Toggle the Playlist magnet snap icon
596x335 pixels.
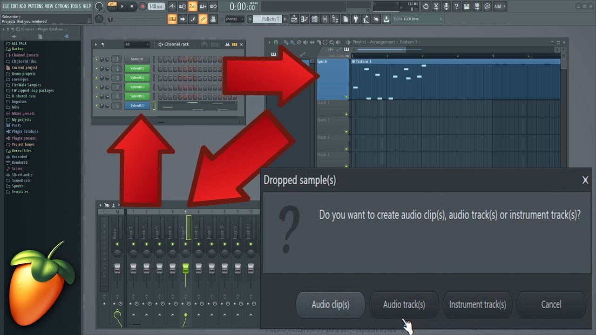[x=276, y=42]
